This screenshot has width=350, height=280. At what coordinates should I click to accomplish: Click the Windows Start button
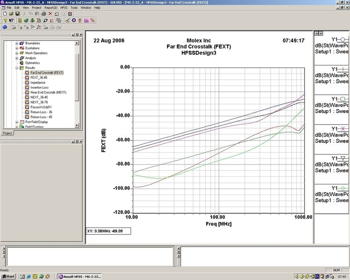[x=8, y=277]
